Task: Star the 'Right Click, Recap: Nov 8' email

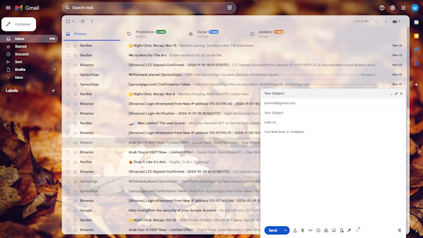Action: pyautogui.click(x=75, y=94)
